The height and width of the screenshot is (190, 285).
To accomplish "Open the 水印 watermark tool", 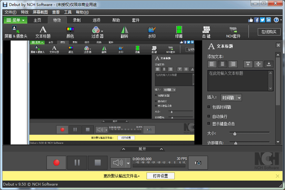I will 152,32.
